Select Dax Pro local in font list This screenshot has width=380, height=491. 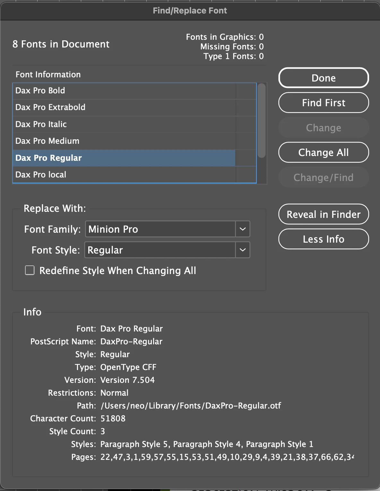(x=134, y=175)
